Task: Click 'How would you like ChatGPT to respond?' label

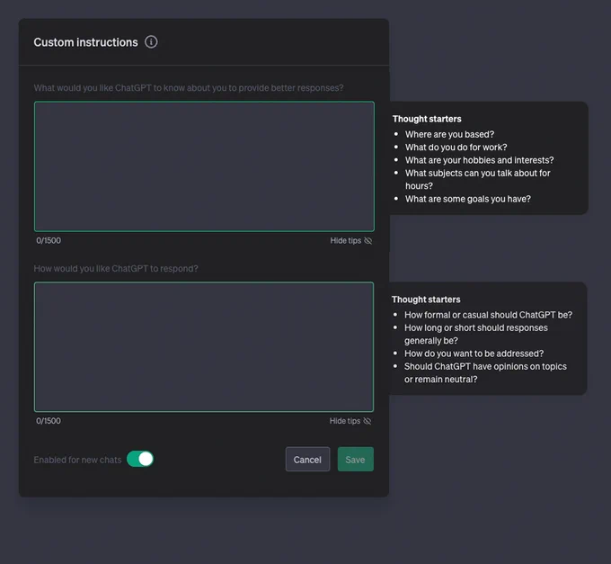Action: coord(116,268)
